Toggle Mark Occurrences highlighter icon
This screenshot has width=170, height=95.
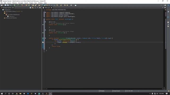point(45,5)
